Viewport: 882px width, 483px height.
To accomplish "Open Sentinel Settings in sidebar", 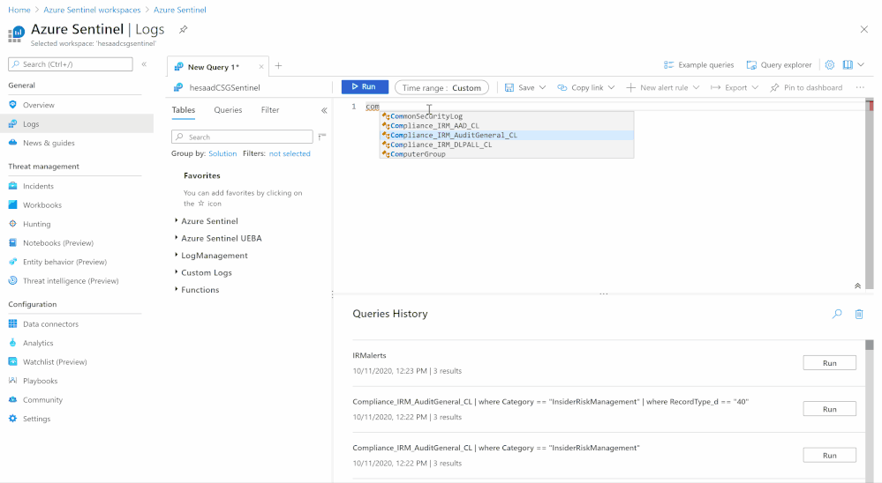I will click(36, 419).
